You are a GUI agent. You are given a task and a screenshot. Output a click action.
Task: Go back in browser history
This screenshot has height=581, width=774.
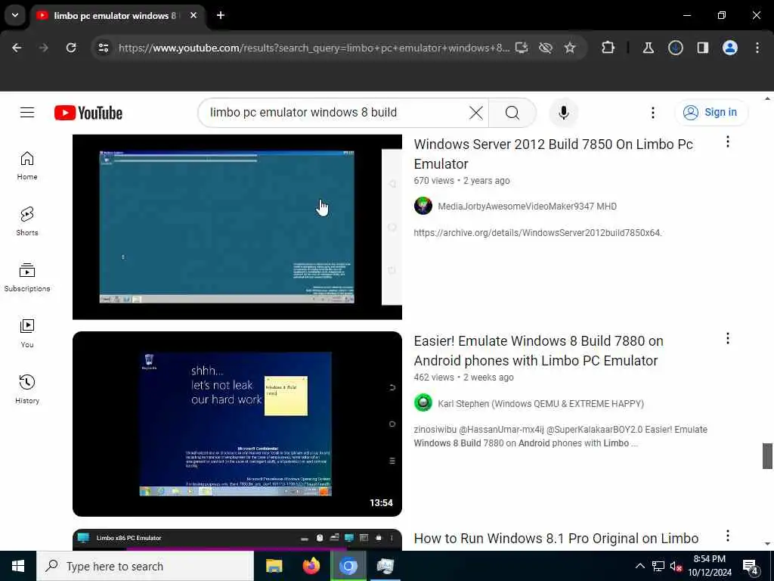[x=17, y=48]
